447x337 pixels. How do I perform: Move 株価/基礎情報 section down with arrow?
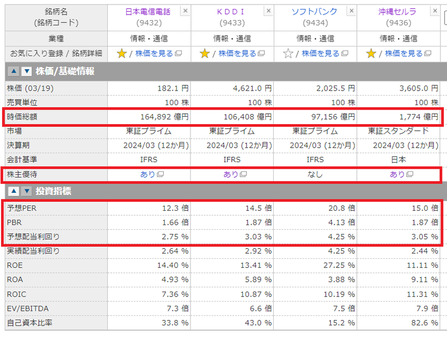(x=26, y=71)
